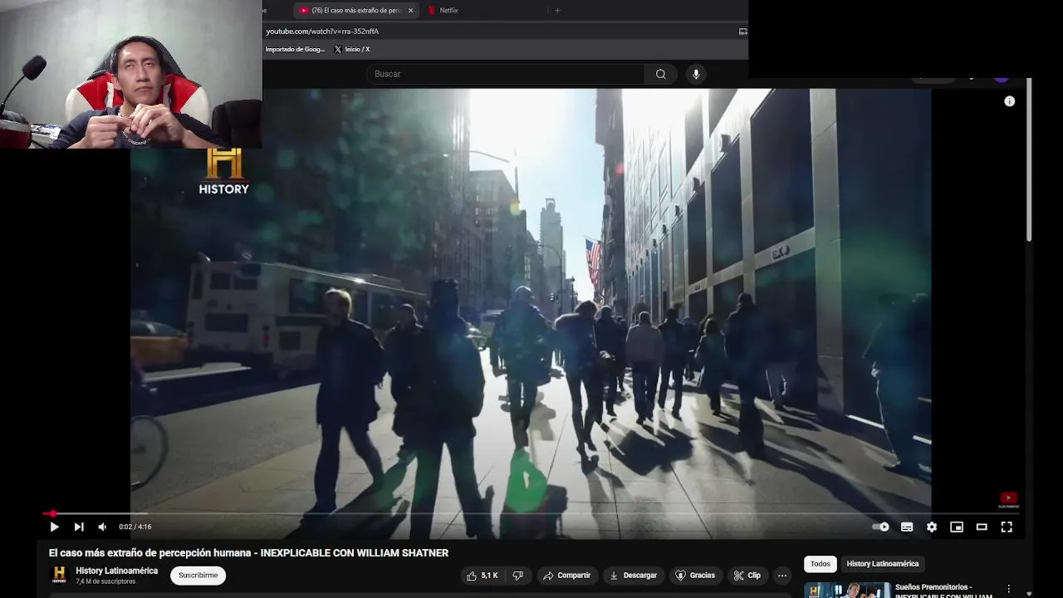Click the cast icon in address bar

point(742,32)
